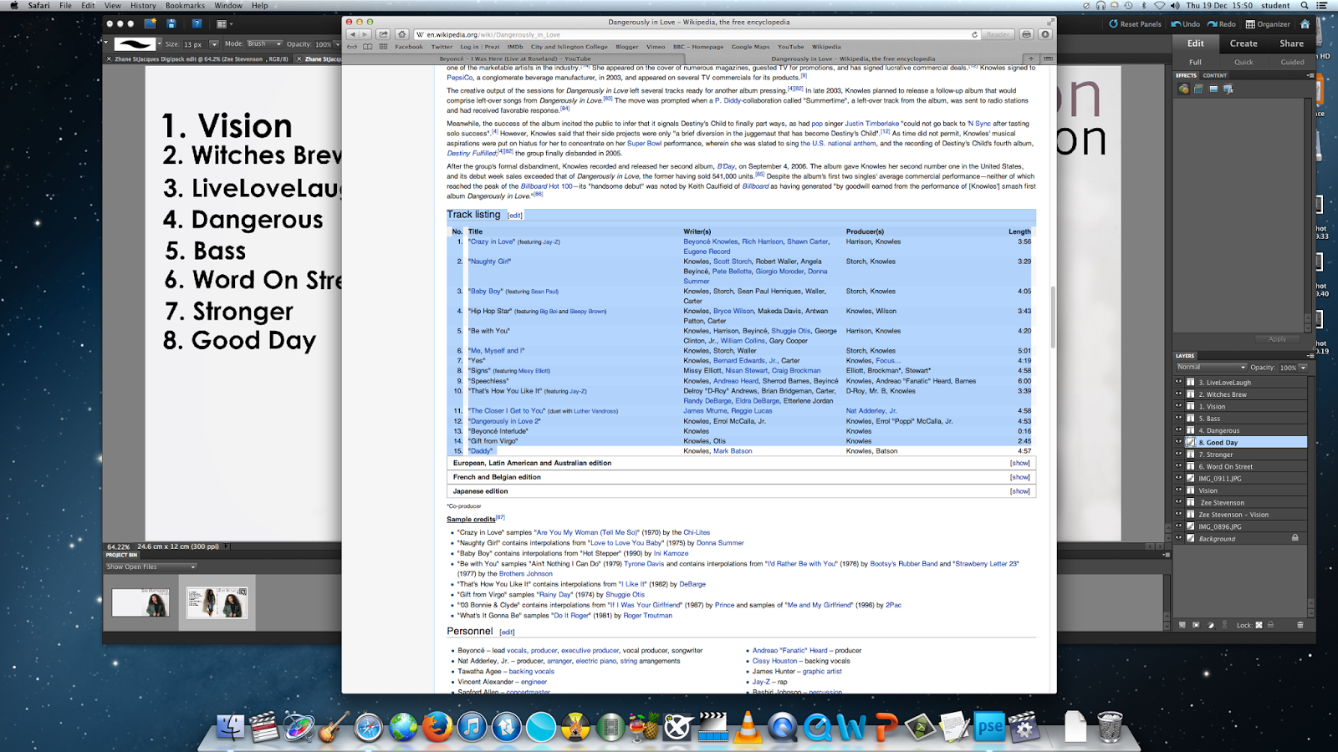Open the layer Opacity dropdown arrow
Viewport: 1338px width, 752px height.
coord(1303,367)
